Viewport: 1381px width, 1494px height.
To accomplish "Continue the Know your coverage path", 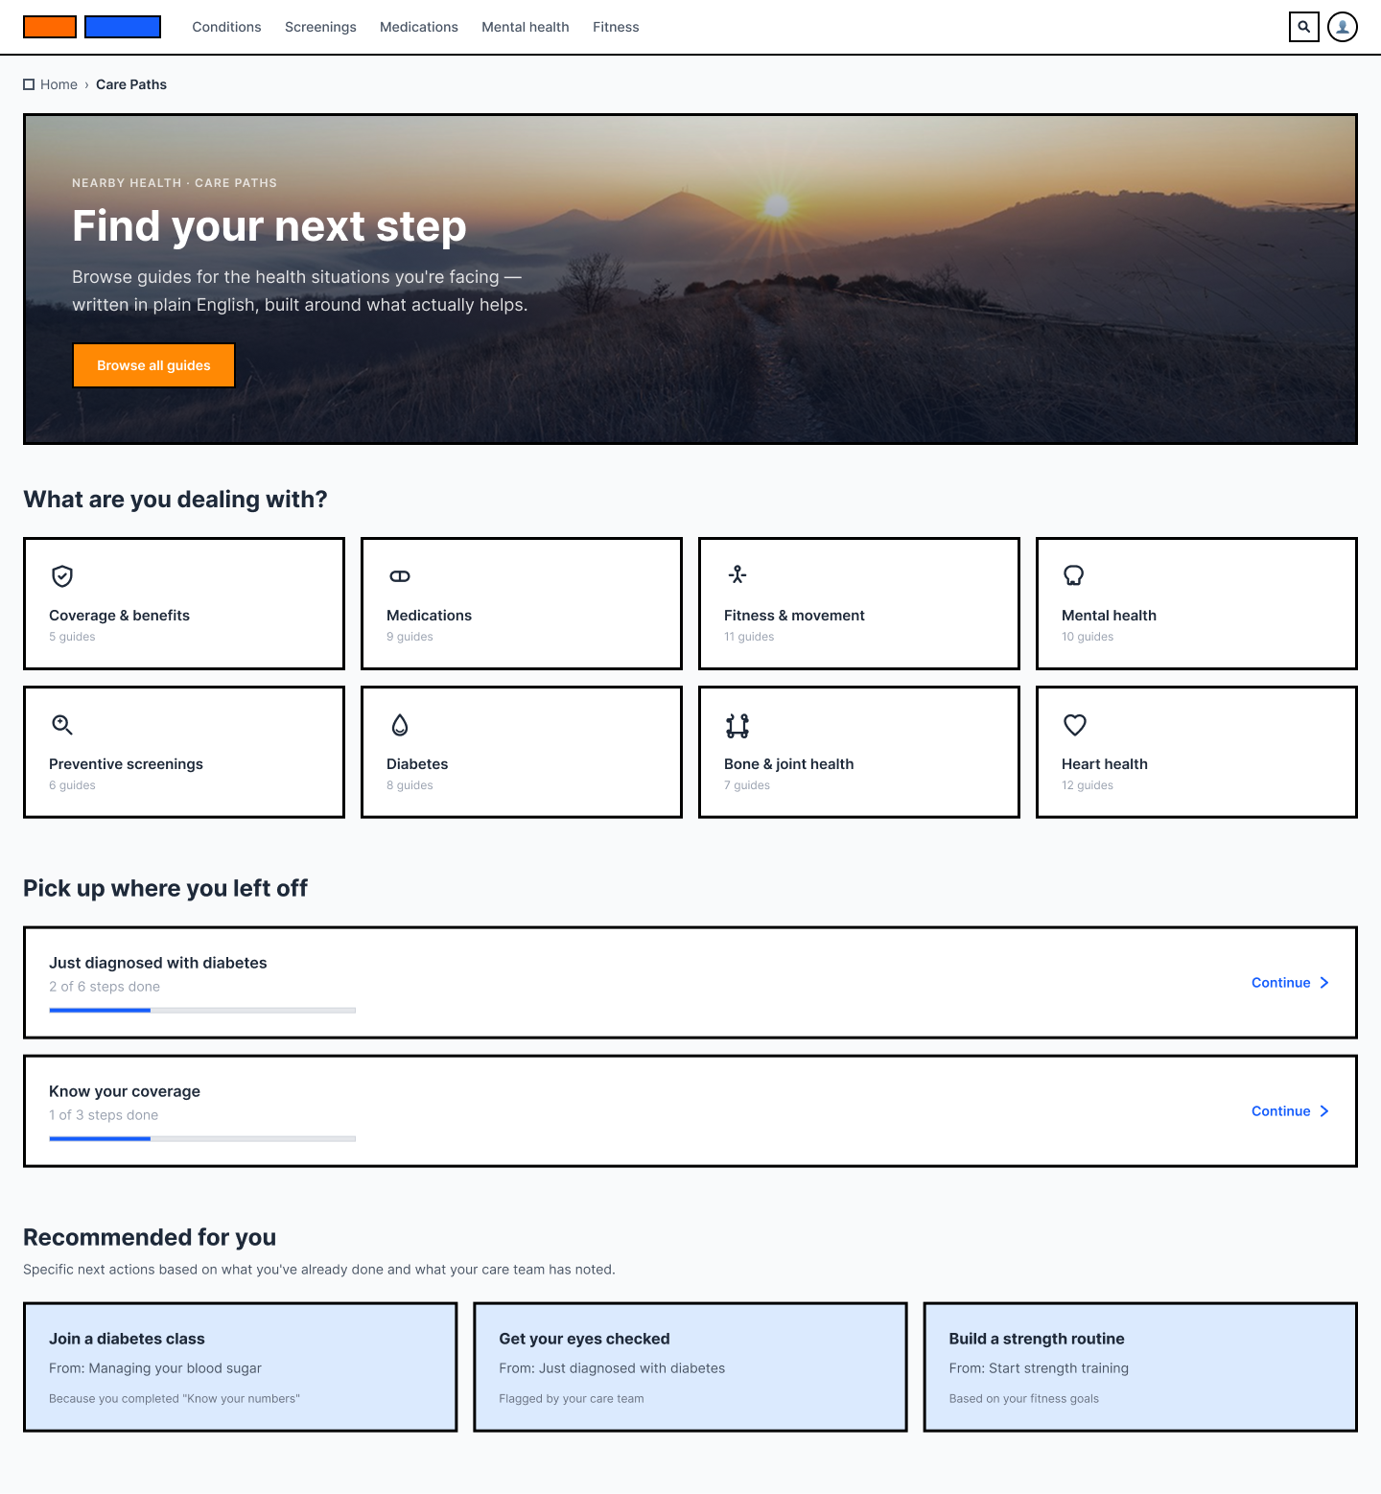I will tap(1290, 1111).
